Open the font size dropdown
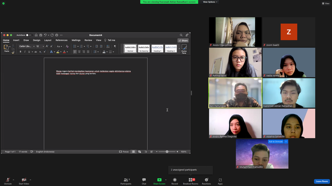332x186 pixels. [x=43, y=47]
